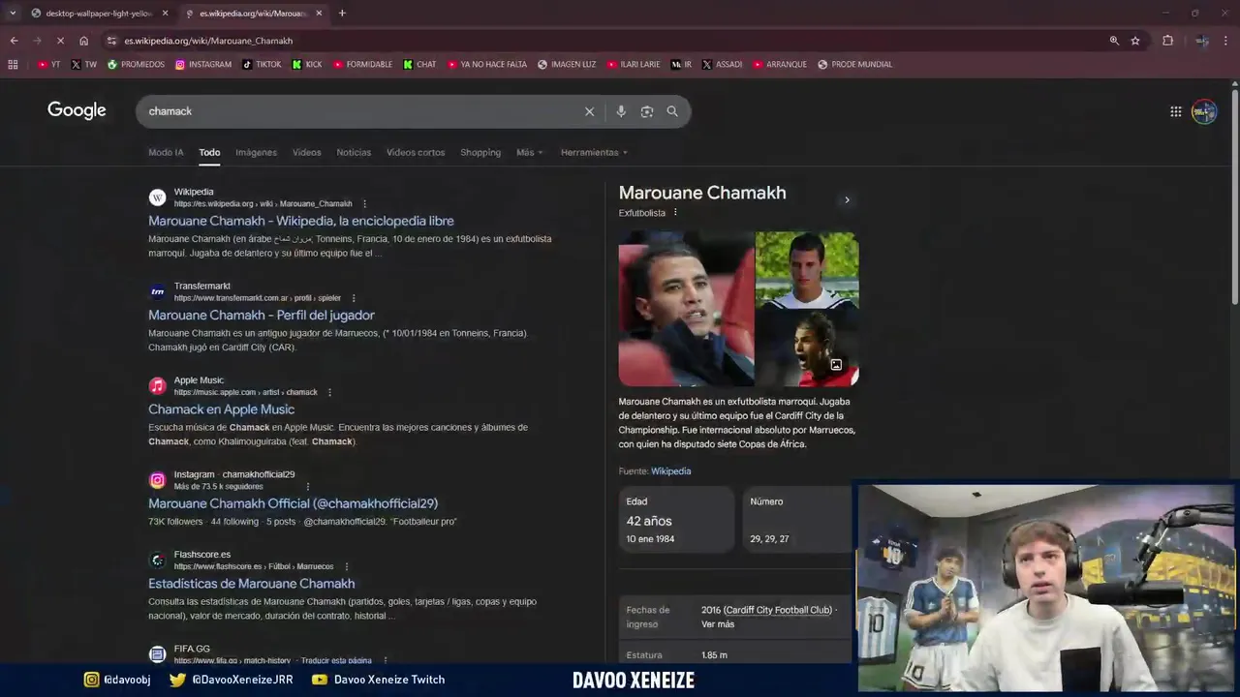This screenshot has width=1240, height=697.
Task: Start voice search with microphone icon
Action: tap(621, 111)
